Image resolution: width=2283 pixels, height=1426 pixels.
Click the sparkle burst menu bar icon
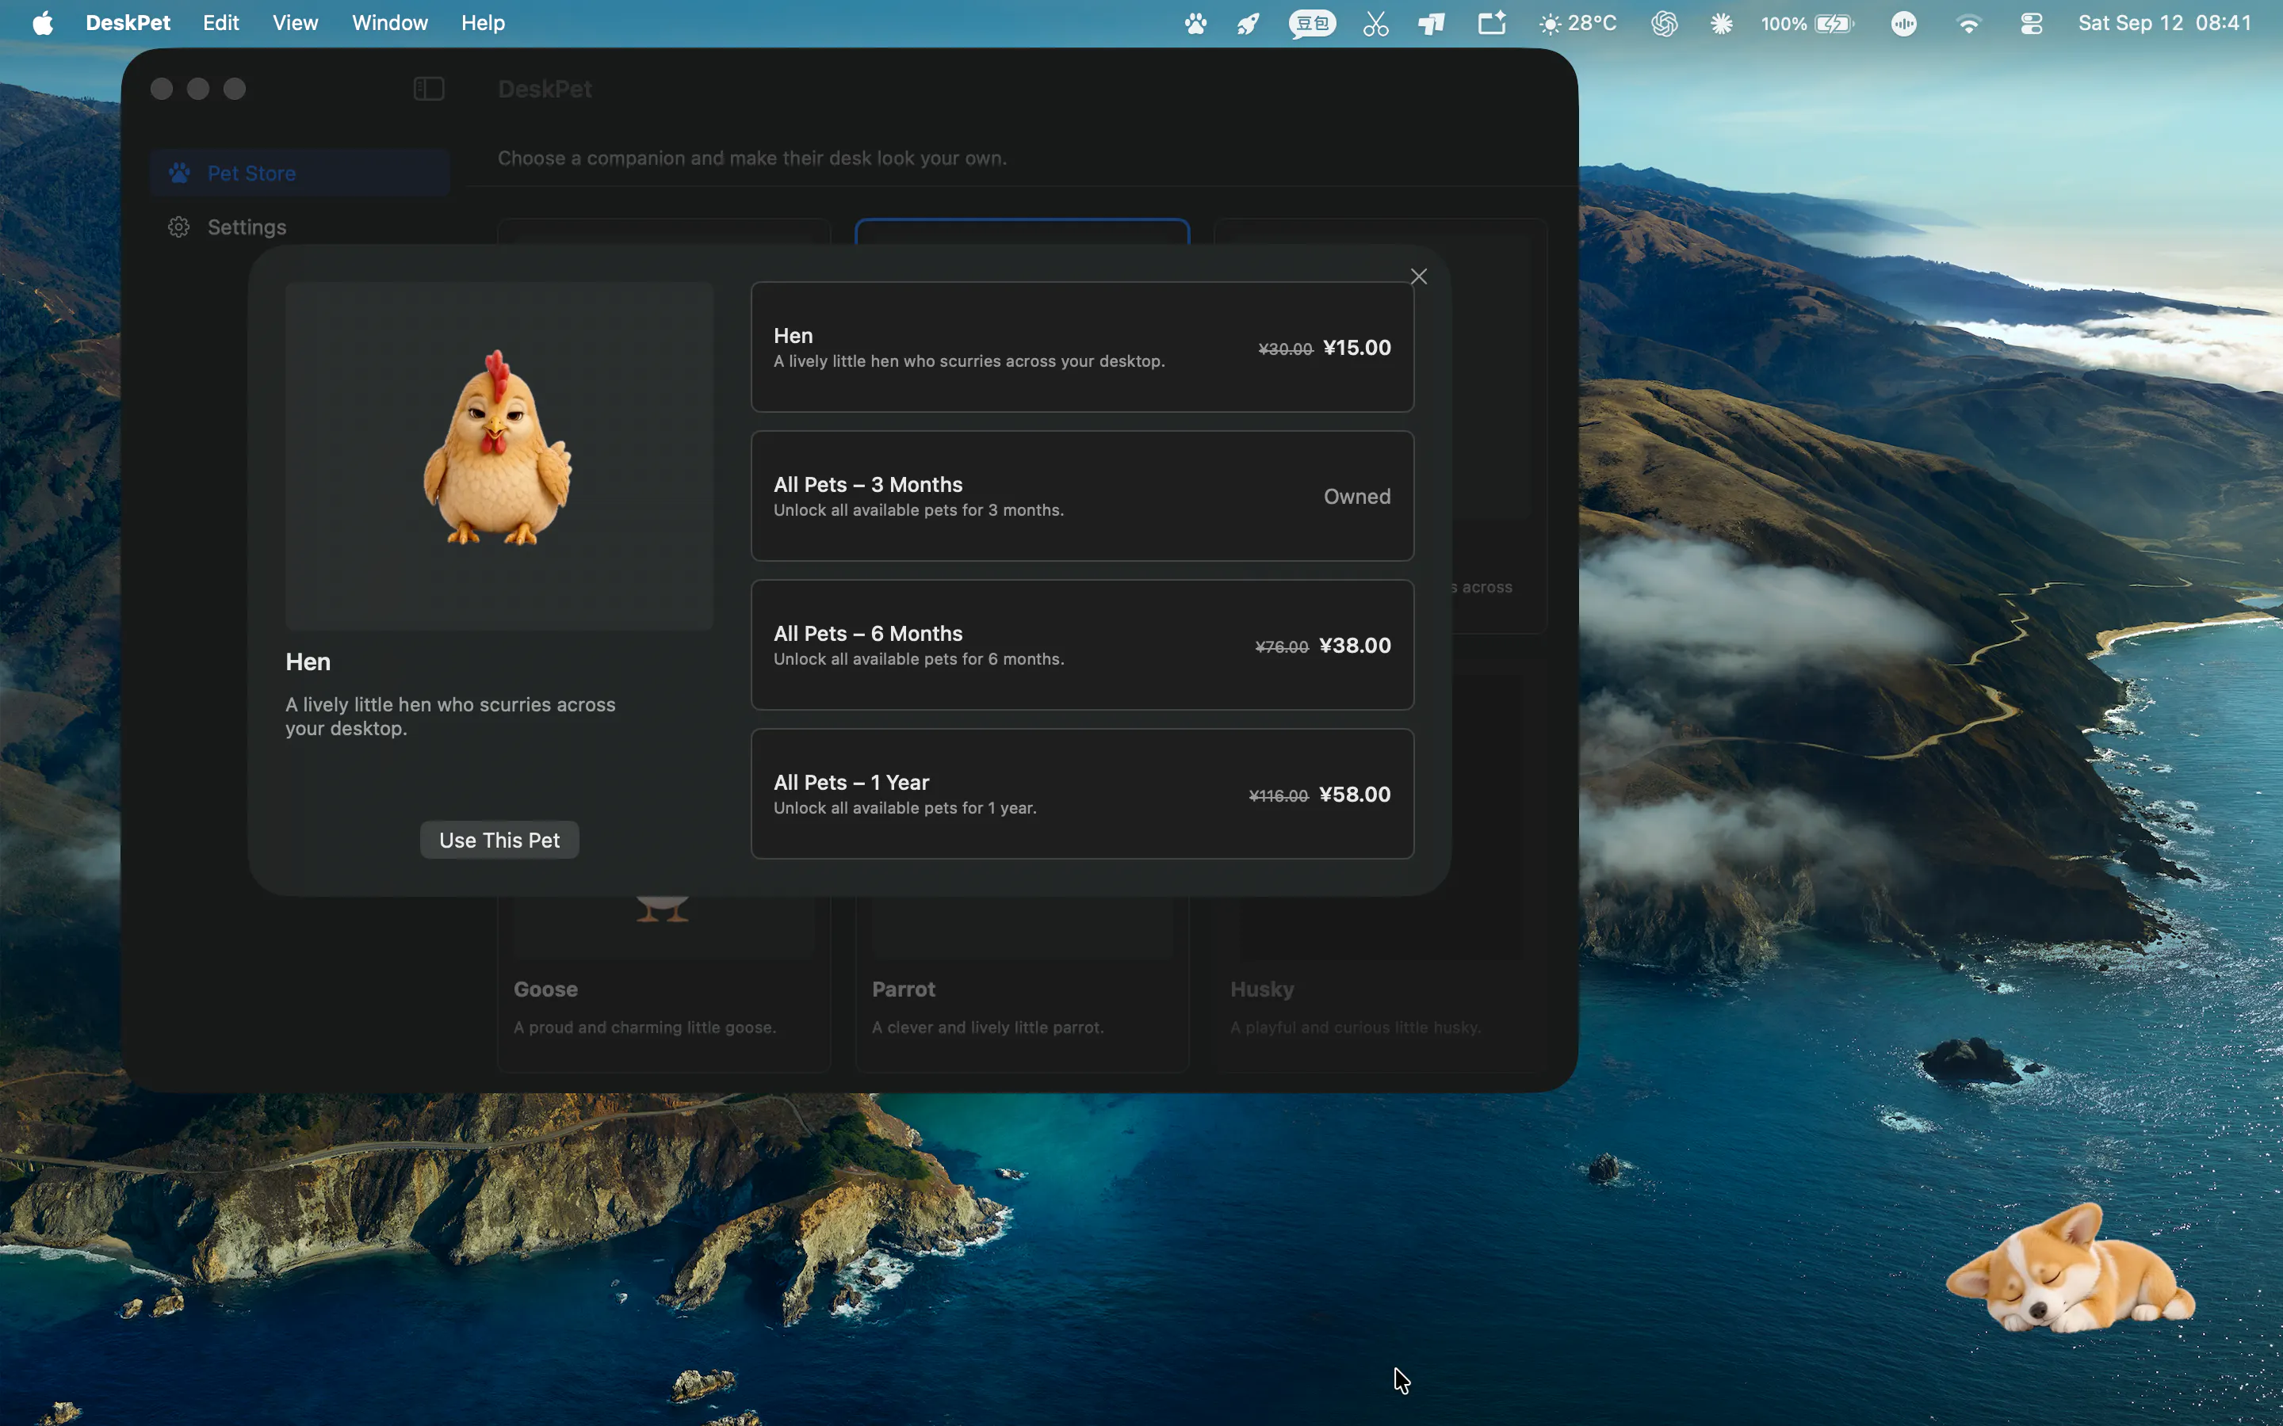click(x=1721, y=24)
